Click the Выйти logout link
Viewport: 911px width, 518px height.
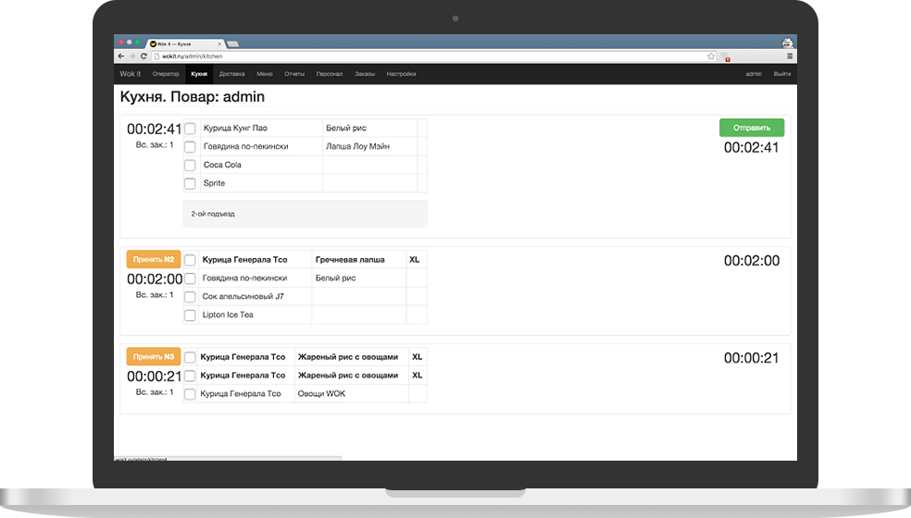[782, 74]
